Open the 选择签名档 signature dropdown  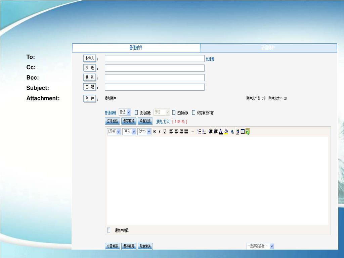(x=260, y=246)
